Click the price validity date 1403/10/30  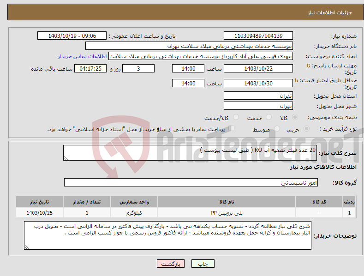tap(258, 83)
